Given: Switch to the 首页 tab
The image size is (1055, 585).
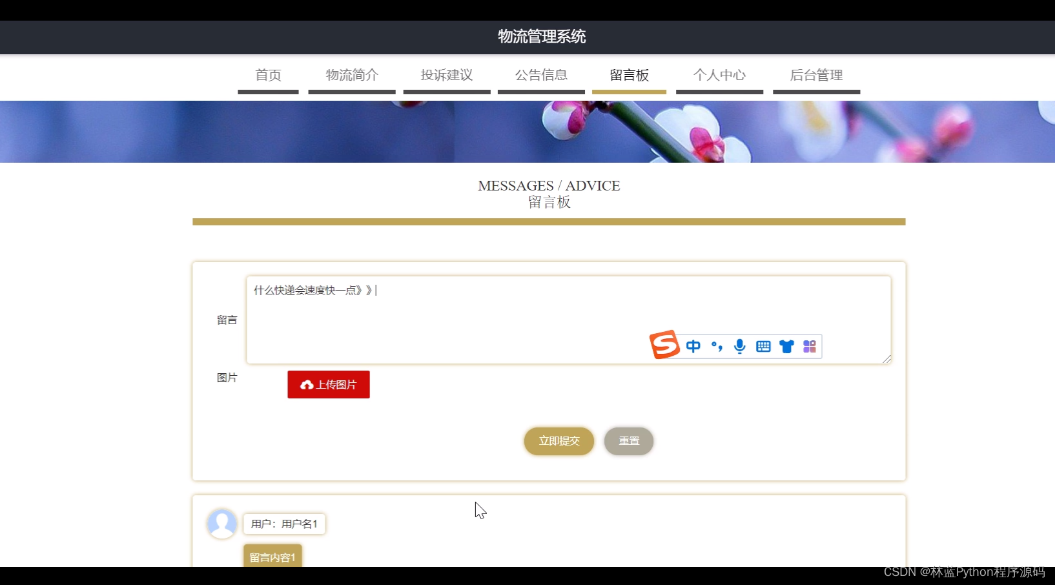Looking at the screenshot, I should pos(267,75).
